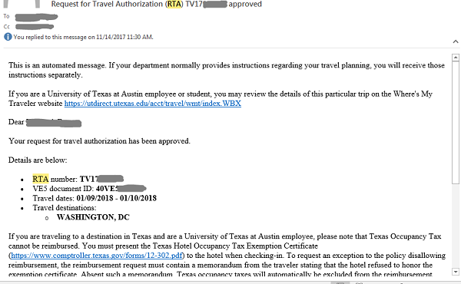Image resolution: width=461 pixels, height=284 pixels.
Task: Collapse the message header with the chevron
Action: coord(456,41)
